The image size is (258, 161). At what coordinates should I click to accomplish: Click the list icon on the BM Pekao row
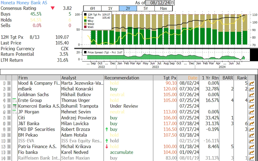point(9,135)
